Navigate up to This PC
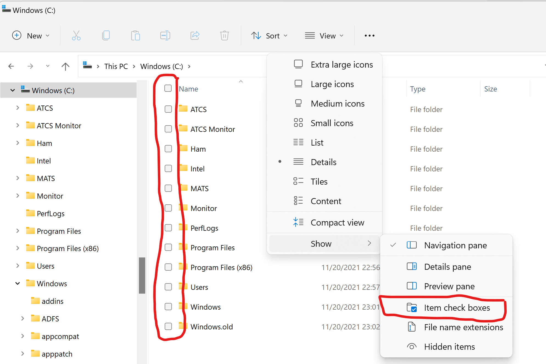The width and height of the screenshot is (546, 364). (x=116, y=66)
